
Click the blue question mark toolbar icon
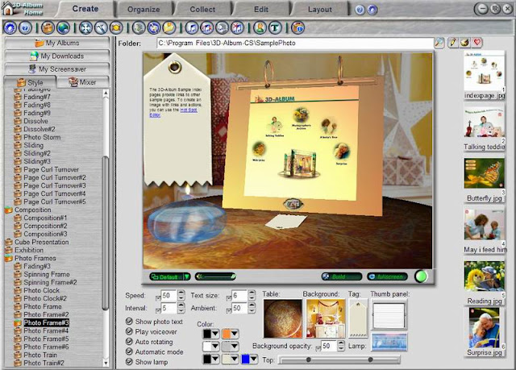[x=25, y=27]
